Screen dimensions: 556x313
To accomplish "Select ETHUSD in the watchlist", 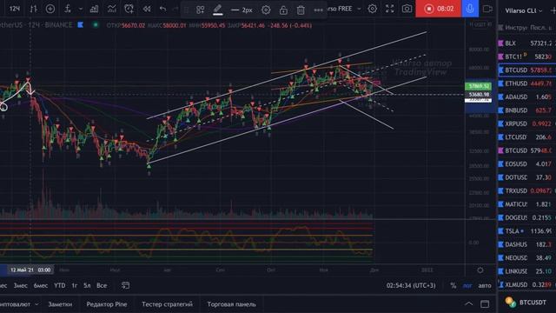I will coord(527,83).
